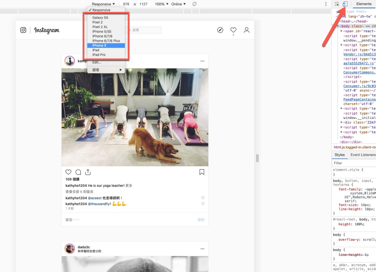Viewport: 376px width, 272px height.
Task: Click @thousandfly1 mention link
Action: (x=100, y=204)
